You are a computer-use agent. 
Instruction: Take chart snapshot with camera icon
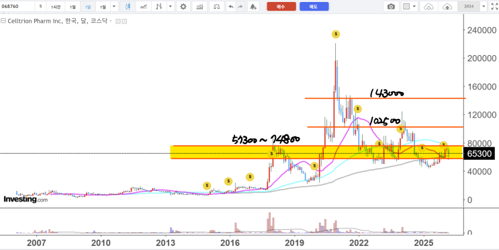391,6
